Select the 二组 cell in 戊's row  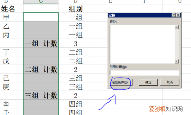76,61
